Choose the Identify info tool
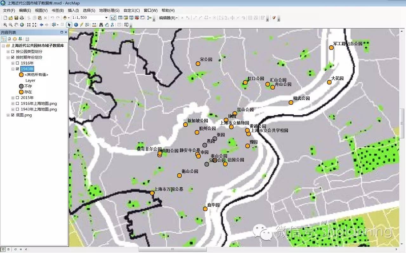 (x=76, y=25)
